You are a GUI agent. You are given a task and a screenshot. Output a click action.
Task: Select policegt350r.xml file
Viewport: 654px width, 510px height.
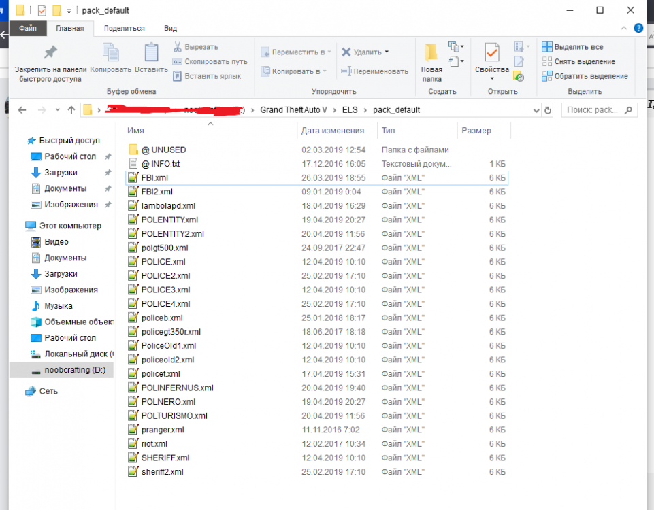tap(171, 332)
